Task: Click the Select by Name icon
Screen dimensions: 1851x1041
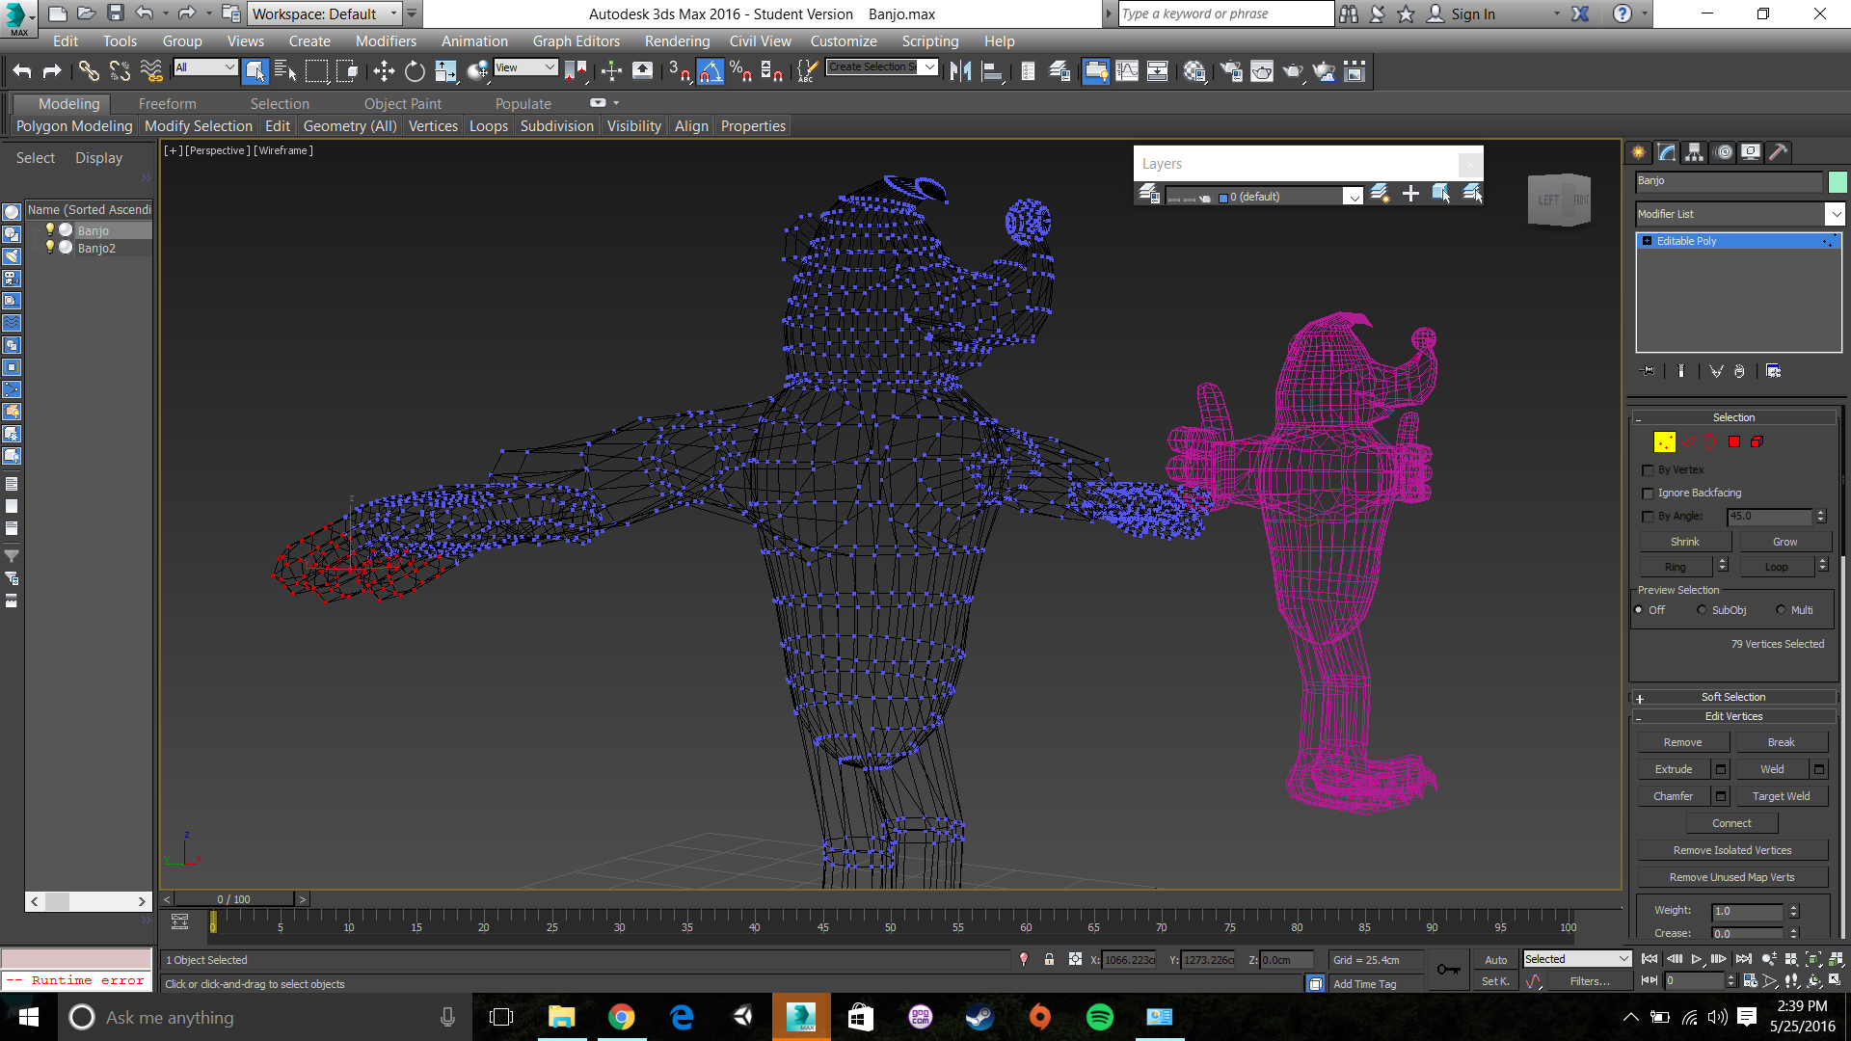Action: point(285,71)
